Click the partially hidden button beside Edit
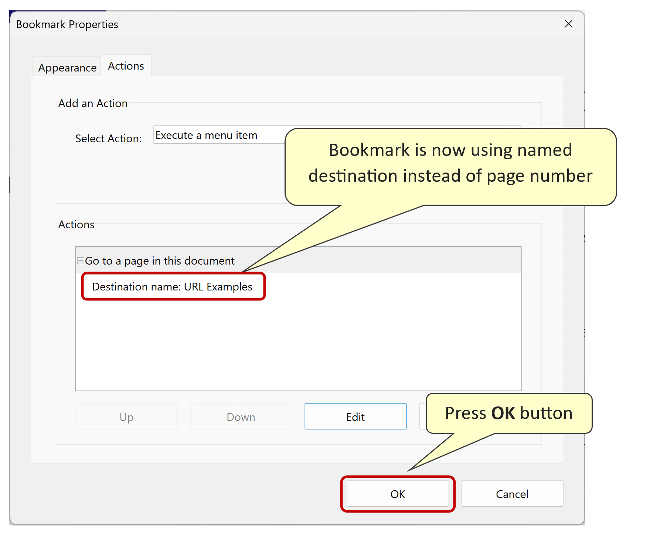 point(423,417)
